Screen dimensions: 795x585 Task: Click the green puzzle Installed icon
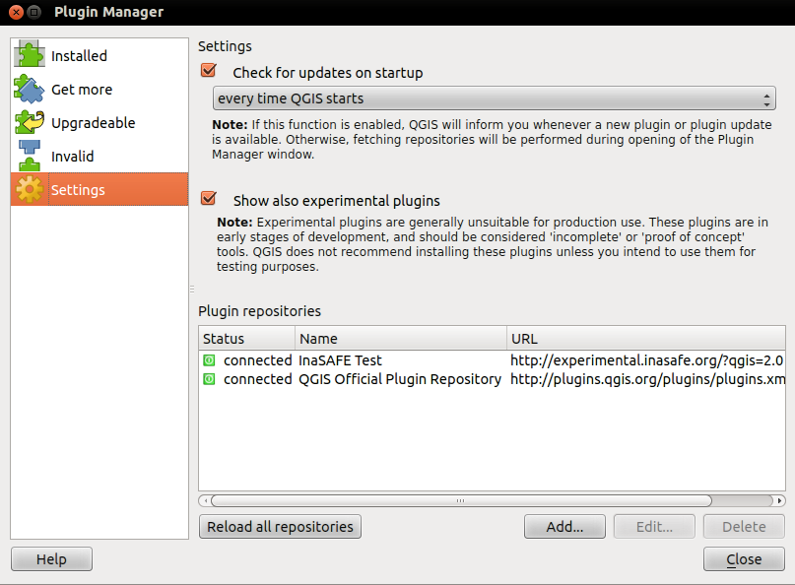(x=29, y=55)
